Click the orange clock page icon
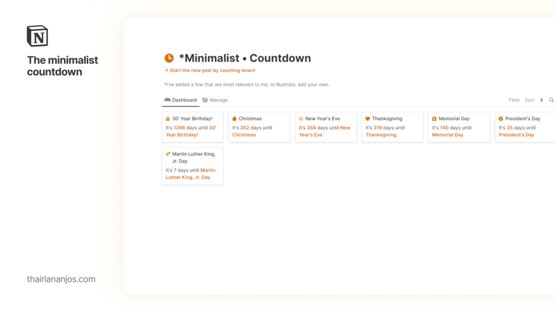Viewport: 555px width, 312px height. point(169,58)
